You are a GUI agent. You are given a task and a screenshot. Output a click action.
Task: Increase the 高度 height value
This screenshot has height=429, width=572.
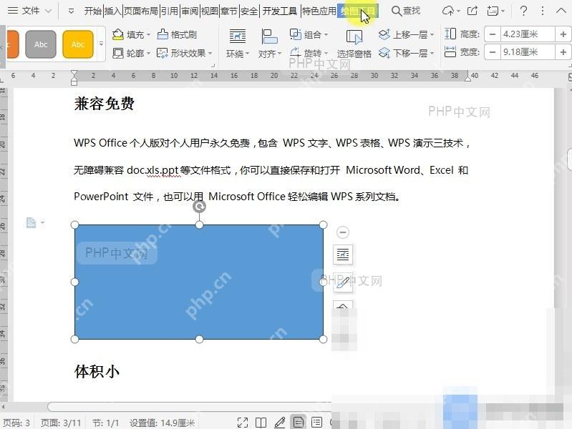pos(563,34)
